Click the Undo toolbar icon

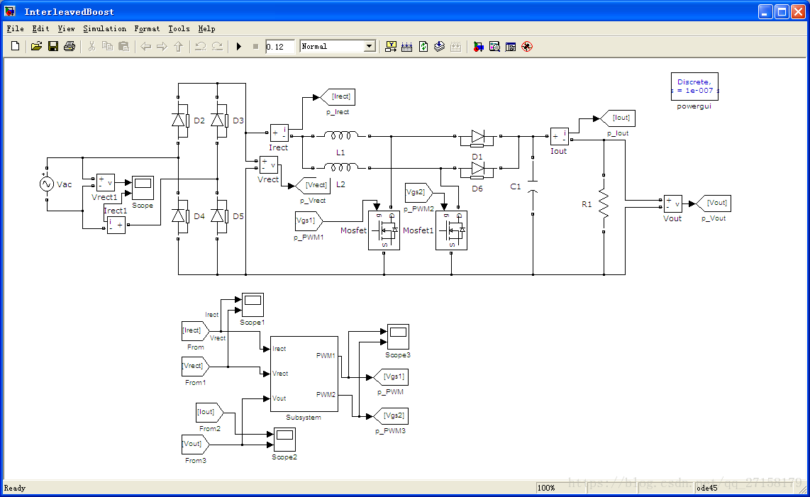[x=201, y=47]
